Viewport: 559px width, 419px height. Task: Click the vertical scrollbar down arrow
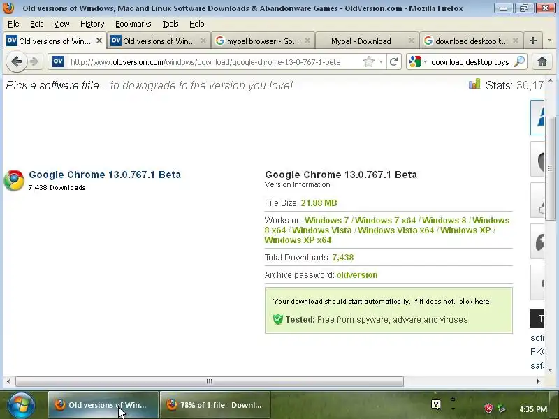point(550,370)
